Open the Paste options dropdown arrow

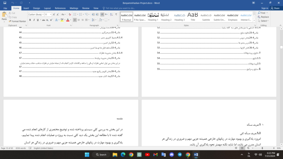(4, 22)
